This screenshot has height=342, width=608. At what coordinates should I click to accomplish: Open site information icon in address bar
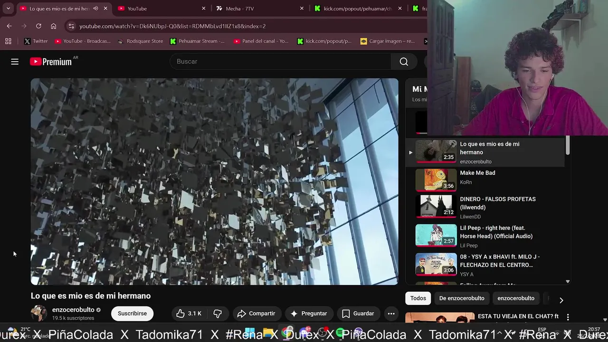tap(71, 26)
